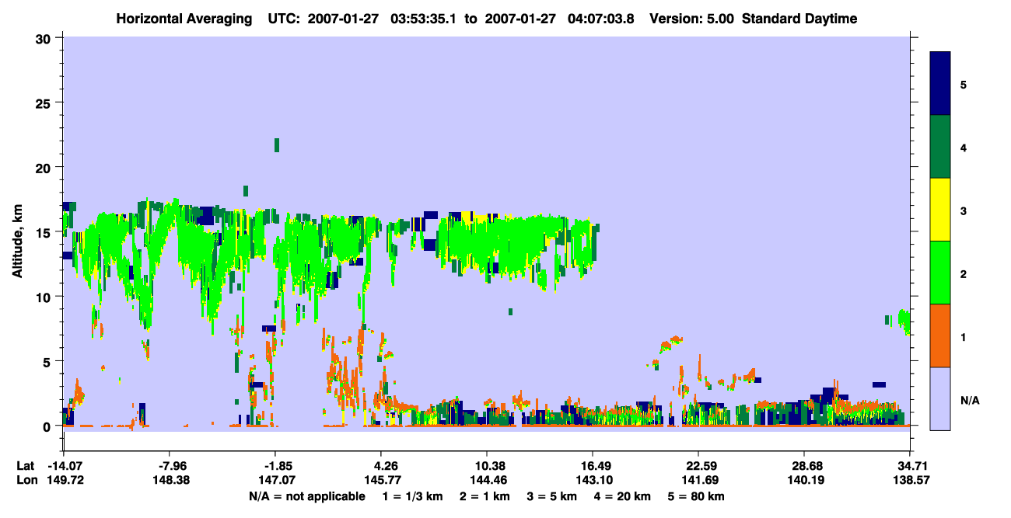Viewport: 1011px width, 518px height.
Task: Click the lavender N/A legend swatch
Action: [940, 398]
